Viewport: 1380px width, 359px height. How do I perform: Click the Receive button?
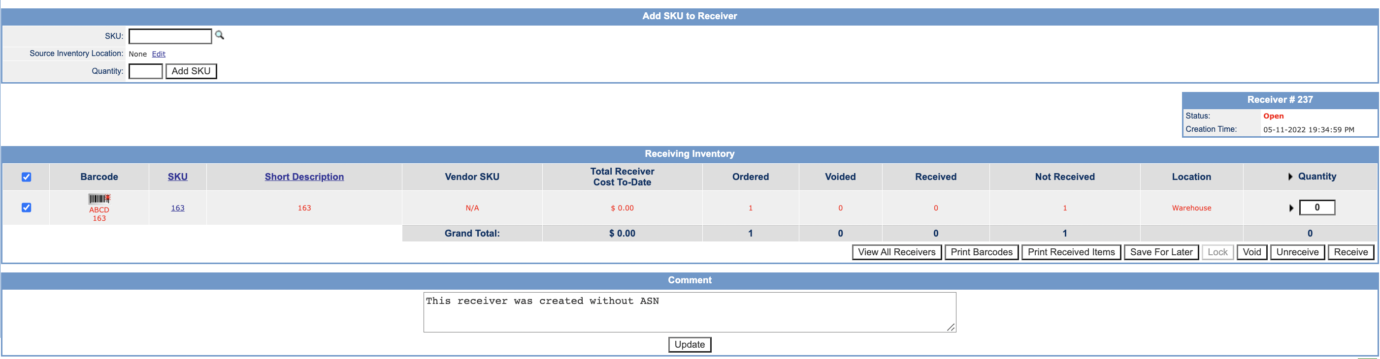pos(1351,252)
